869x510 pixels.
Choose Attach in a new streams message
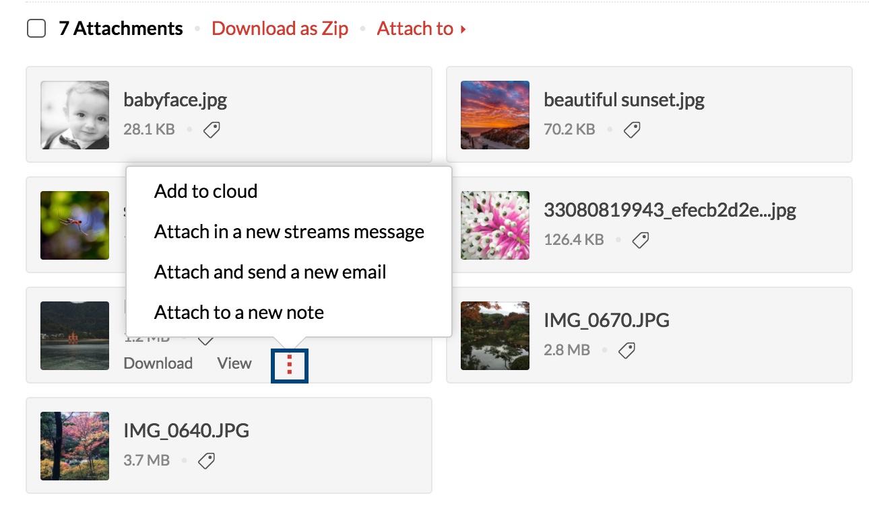289,231
